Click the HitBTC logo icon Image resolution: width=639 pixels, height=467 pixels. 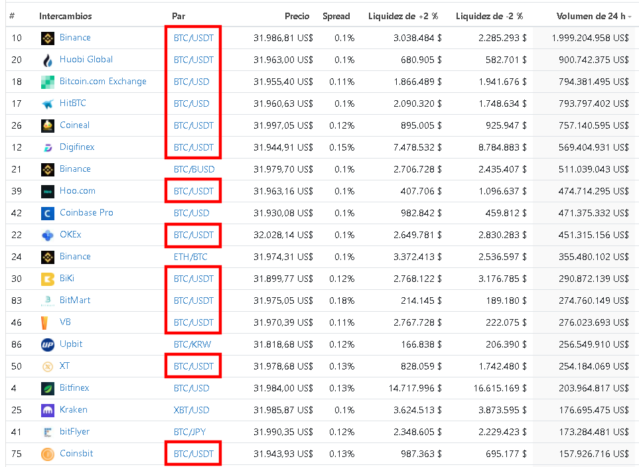[48, 104]
